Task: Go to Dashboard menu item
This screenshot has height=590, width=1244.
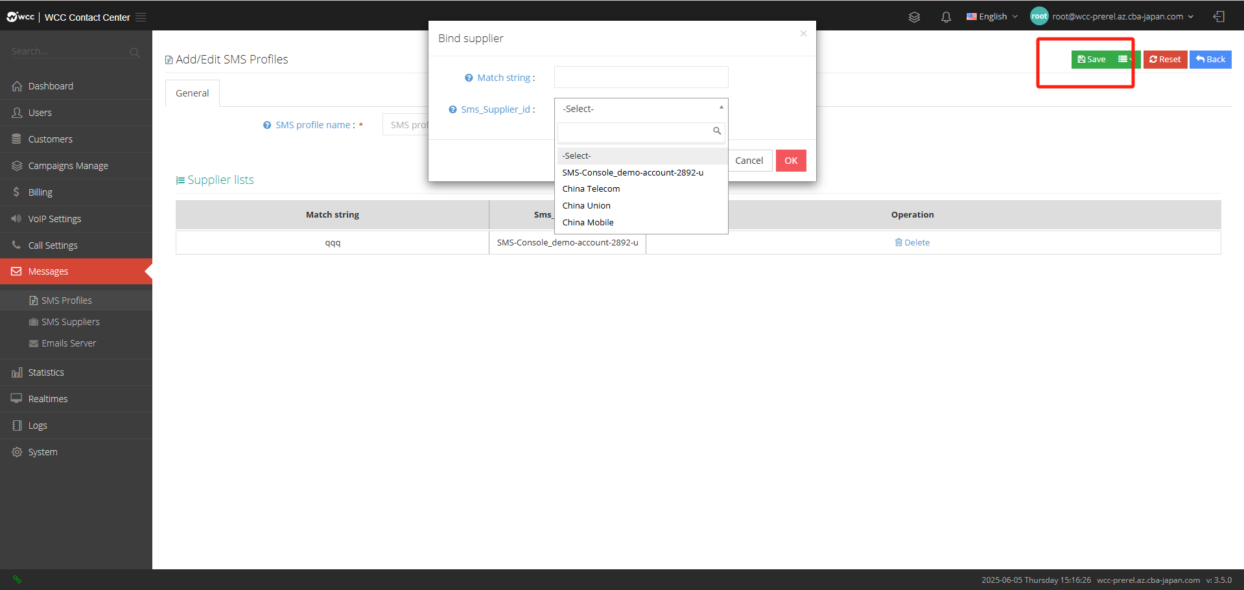Action: (76, 86)
